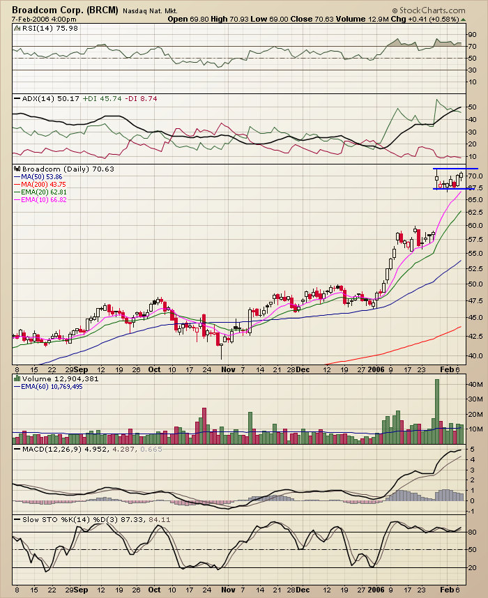Click the ADX(14) 50.17 legend label
The width and height of the screenshot is (488, 598).
50,99
